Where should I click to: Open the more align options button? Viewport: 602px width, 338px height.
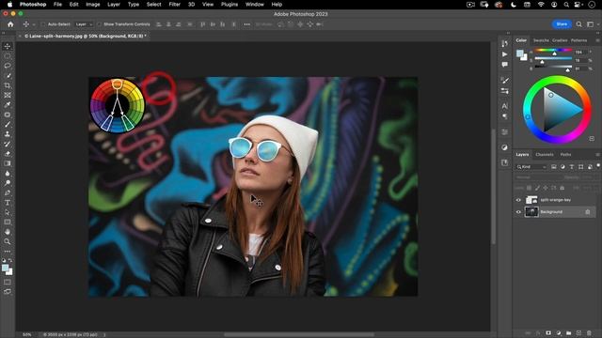tap(246, 24)
